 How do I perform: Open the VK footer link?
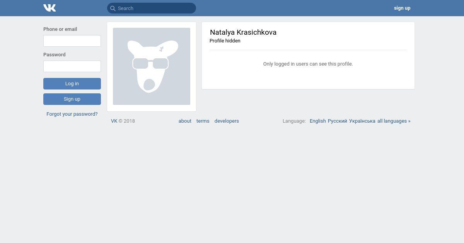click(x=114, y=121)
